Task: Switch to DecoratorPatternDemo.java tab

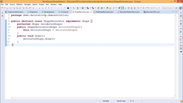Action: click(128, 12)
